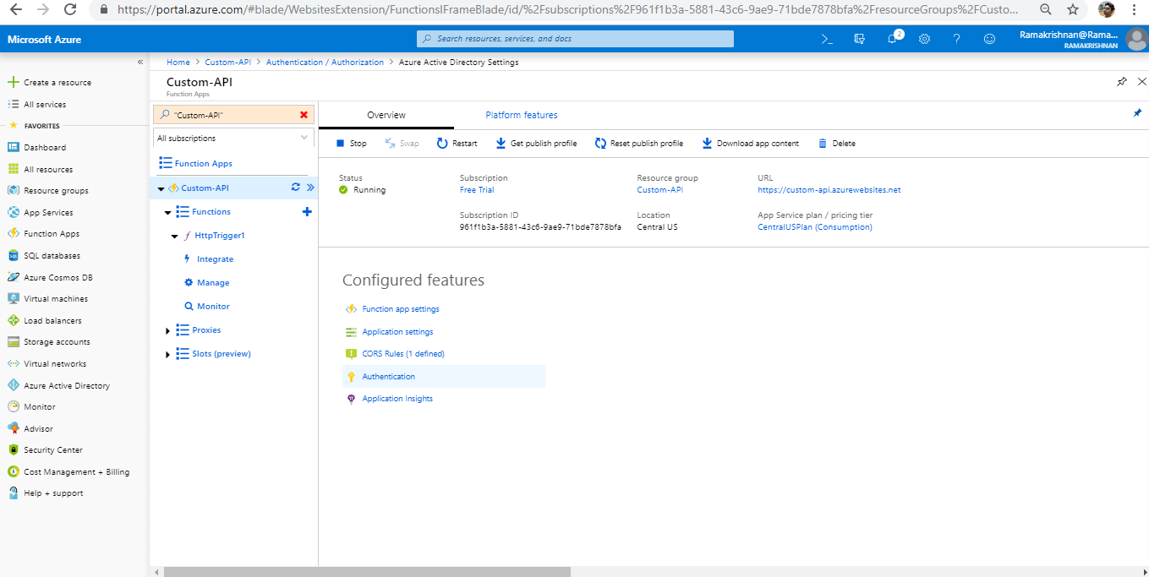Close the Custom-API blade
1149x577 pixels.
[x=1142, y=82]
